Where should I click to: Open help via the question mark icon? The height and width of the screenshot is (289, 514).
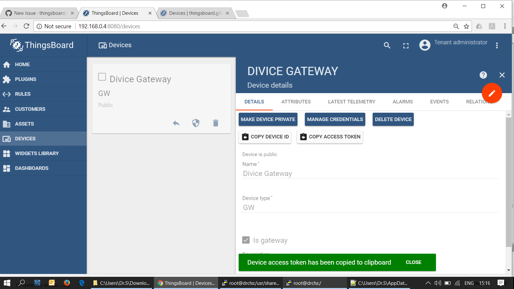tap(483, 75)
